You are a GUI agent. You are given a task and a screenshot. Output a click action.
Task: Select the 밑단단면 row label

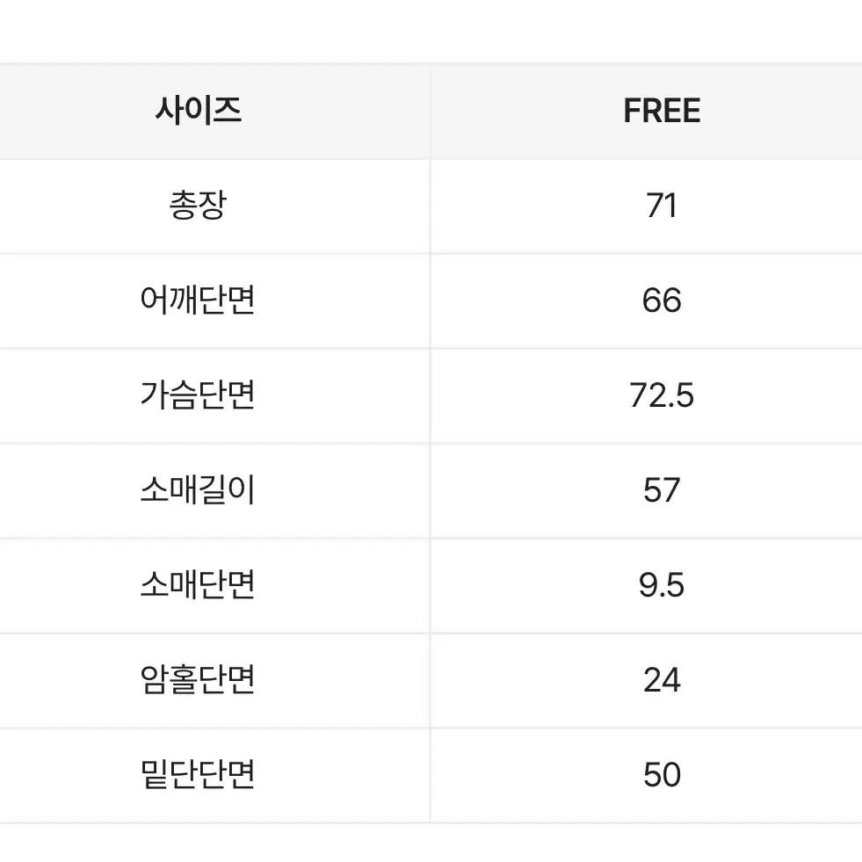pos(198,774)
